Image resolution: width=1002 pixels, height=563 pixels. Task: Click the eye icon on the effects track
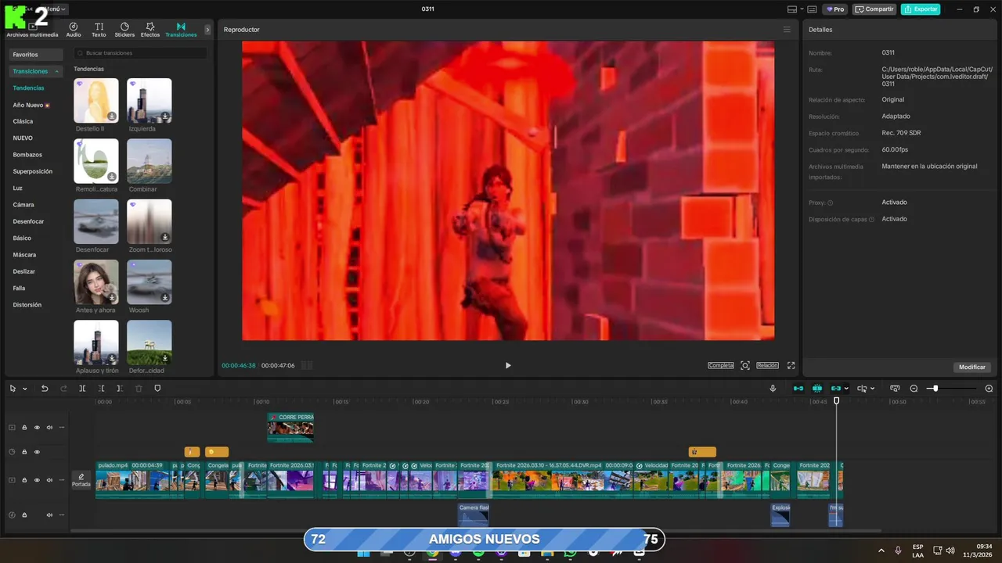tap(37, 452)
